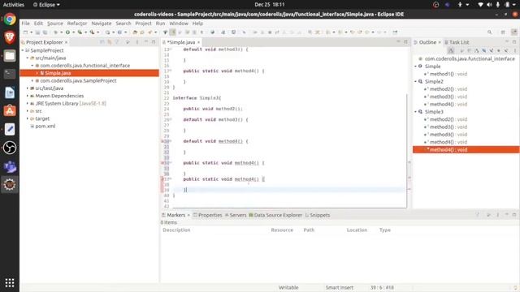Switch to the Properties tab

click(208, 215)
